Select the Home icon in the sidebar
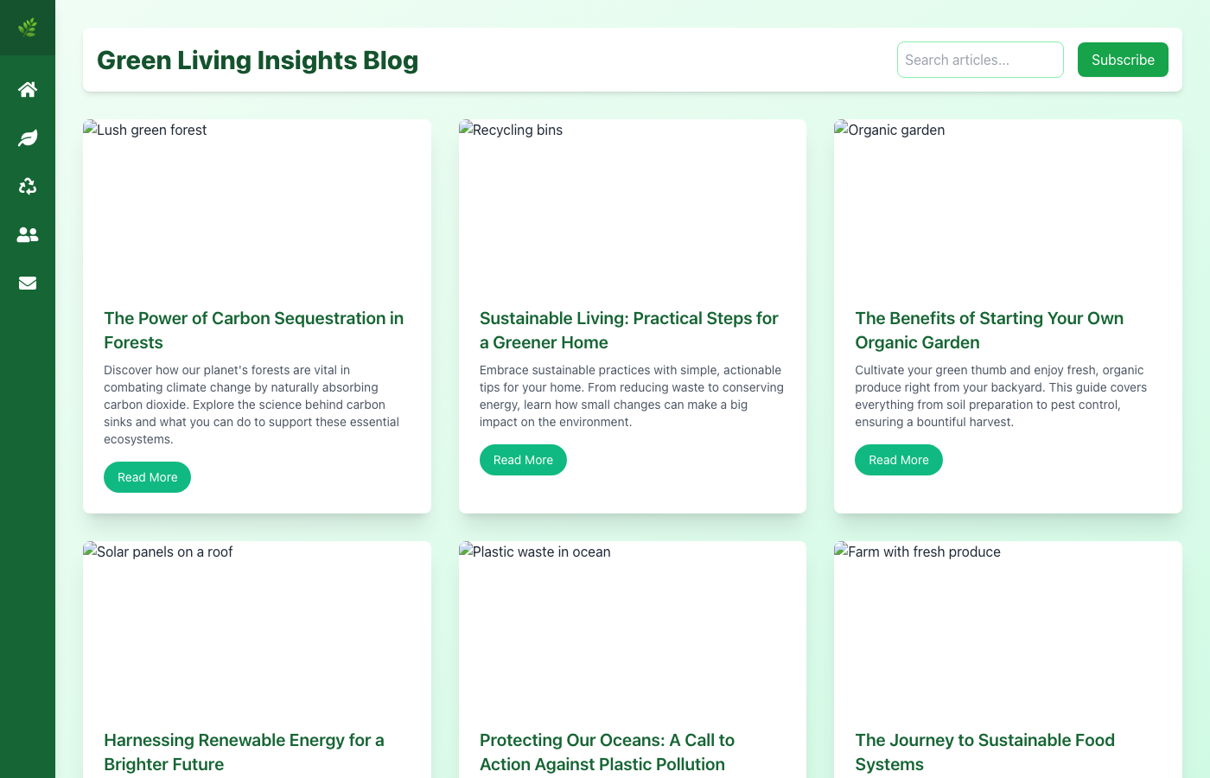This screenshot has width=1210, height=778. [x=27, y=89]
